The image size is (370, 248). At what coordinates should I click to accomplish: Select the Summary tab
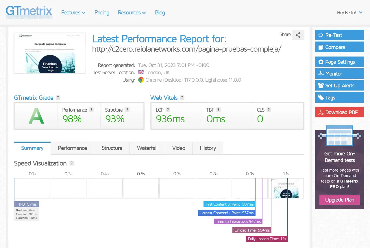tap(32, 148)
